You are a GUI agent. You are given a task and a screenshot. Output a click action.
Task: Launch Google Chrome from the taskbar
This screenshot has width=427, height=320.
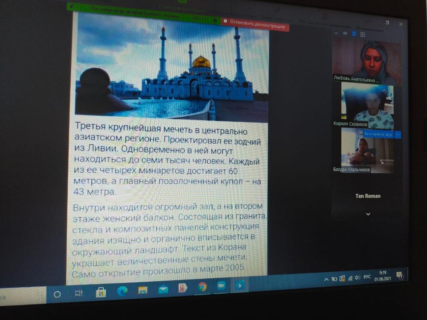click(202, 287)
